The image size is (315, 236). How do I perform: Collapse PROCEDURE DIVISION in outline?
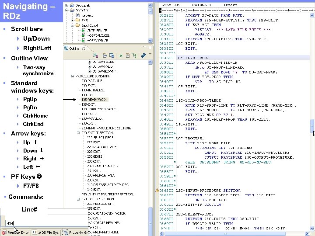73,76
